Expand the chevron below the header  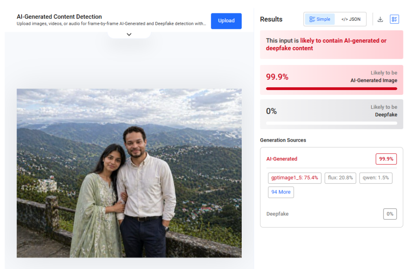pos(129,34)
